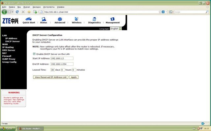This screenshot has width=211, height=131.
Task: Click the End IP Address field
Action: 62,64
